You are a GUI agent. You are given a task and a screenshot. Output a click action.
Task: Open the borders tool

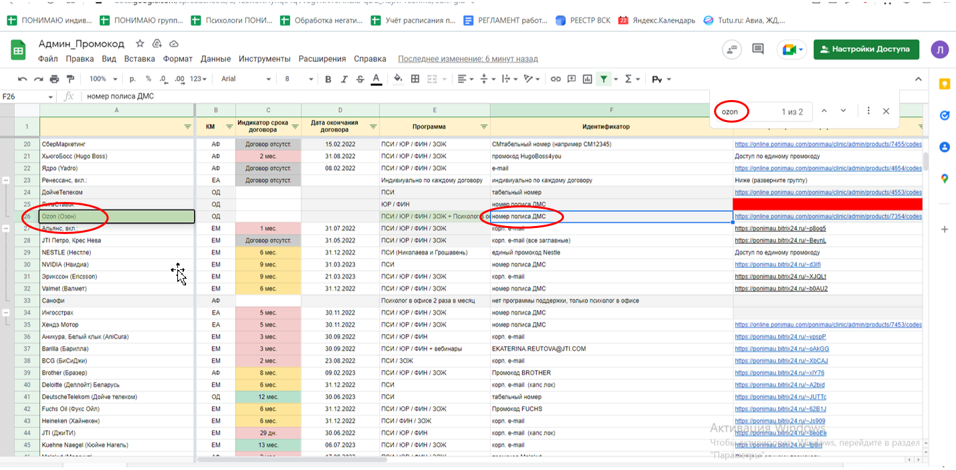pyautogui.click(x=415, y=79)
